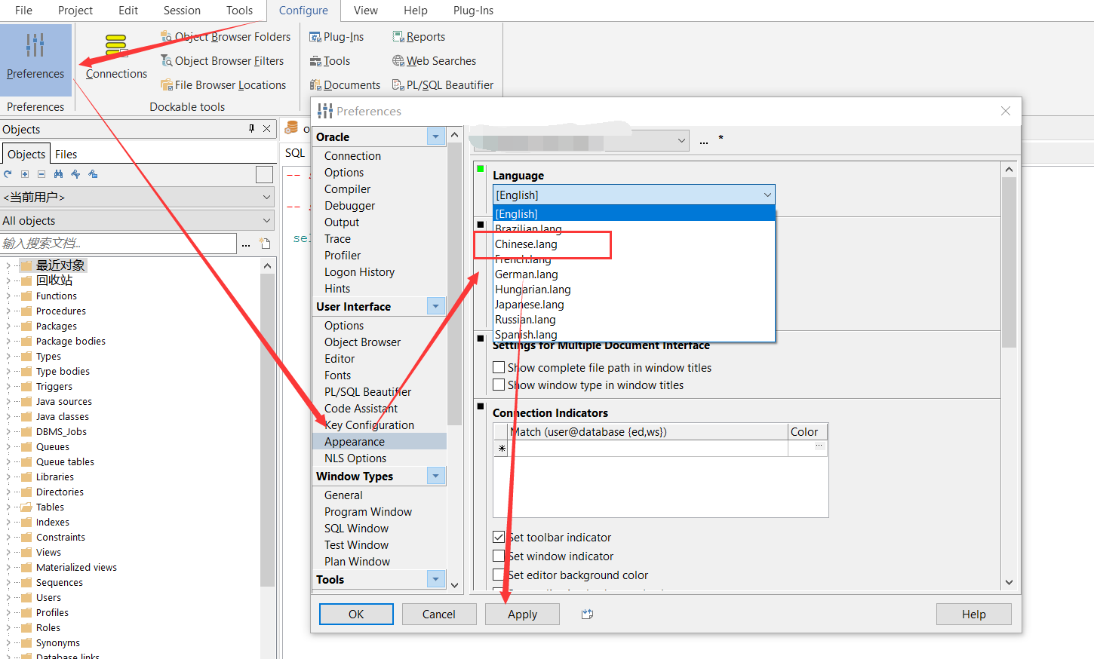
Task: Click Help in Preferences dialog
Action: point(973,615)
